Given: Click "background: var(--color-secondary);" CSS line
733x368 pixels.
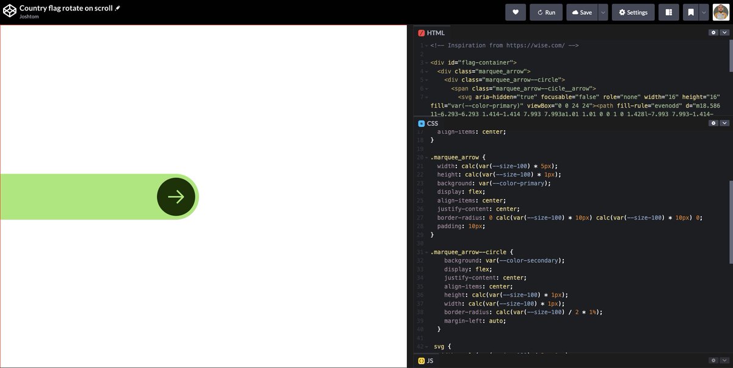Looking at the screenshot, I should (x=505, y=260).
